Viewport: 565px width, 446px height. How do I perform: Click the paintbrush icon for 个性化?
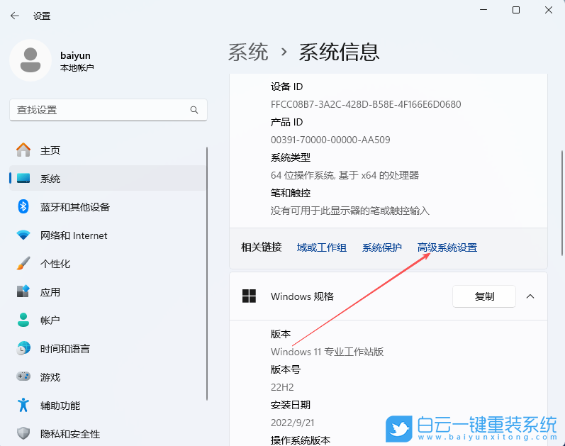(23, 264)
